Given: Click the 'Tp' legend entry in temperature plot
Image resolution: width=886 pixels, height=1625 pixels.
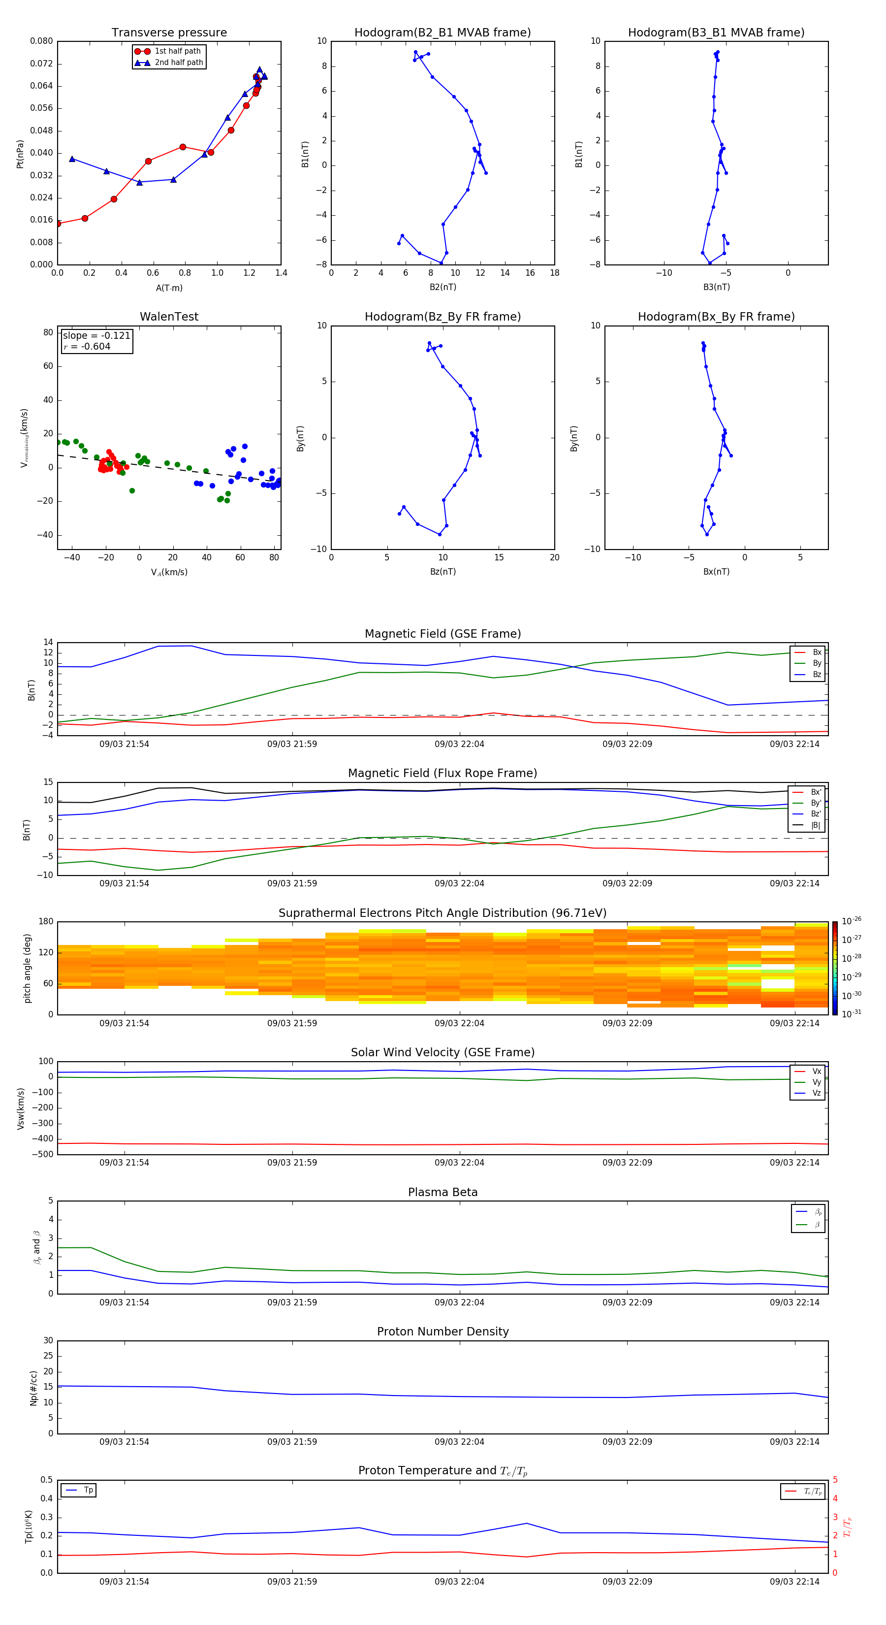Looking at the screenshot, I should (79, 1491).
